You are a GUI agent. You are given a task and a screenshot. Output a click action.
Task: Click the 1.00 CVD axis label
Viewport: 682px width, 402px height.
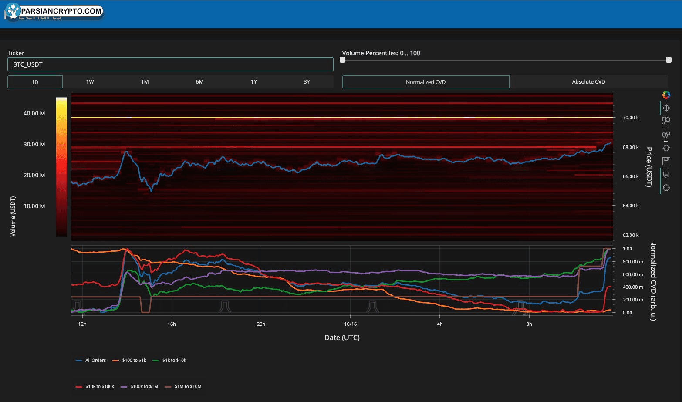click(627, 249)
